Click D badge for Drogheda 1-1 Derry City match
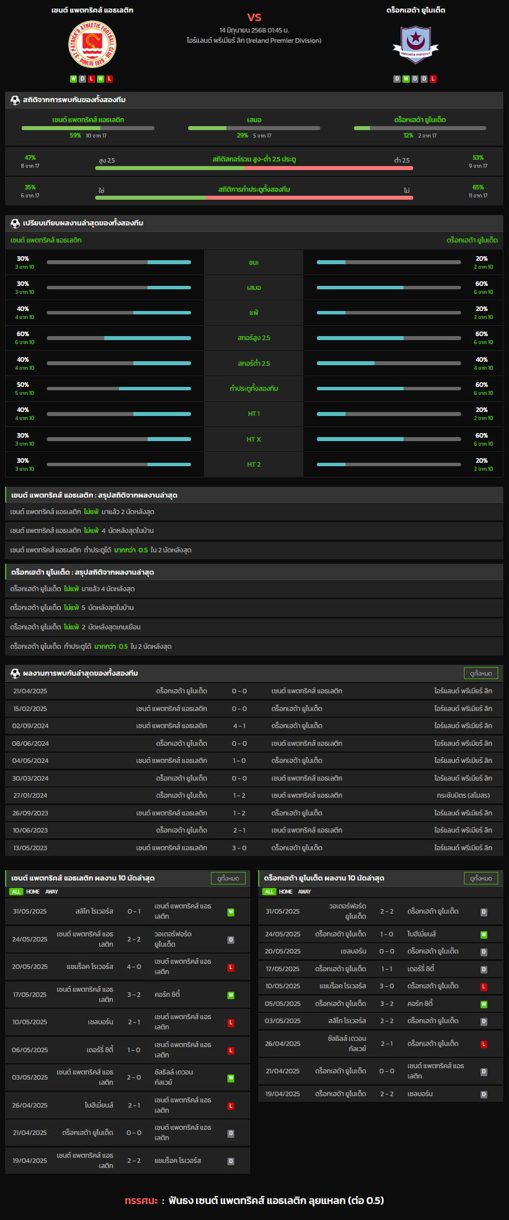 point(484,969)
